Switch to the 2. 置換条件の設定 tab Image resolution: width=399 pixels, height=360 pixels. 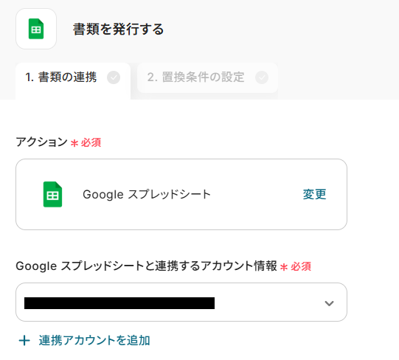tap(207, 78)
